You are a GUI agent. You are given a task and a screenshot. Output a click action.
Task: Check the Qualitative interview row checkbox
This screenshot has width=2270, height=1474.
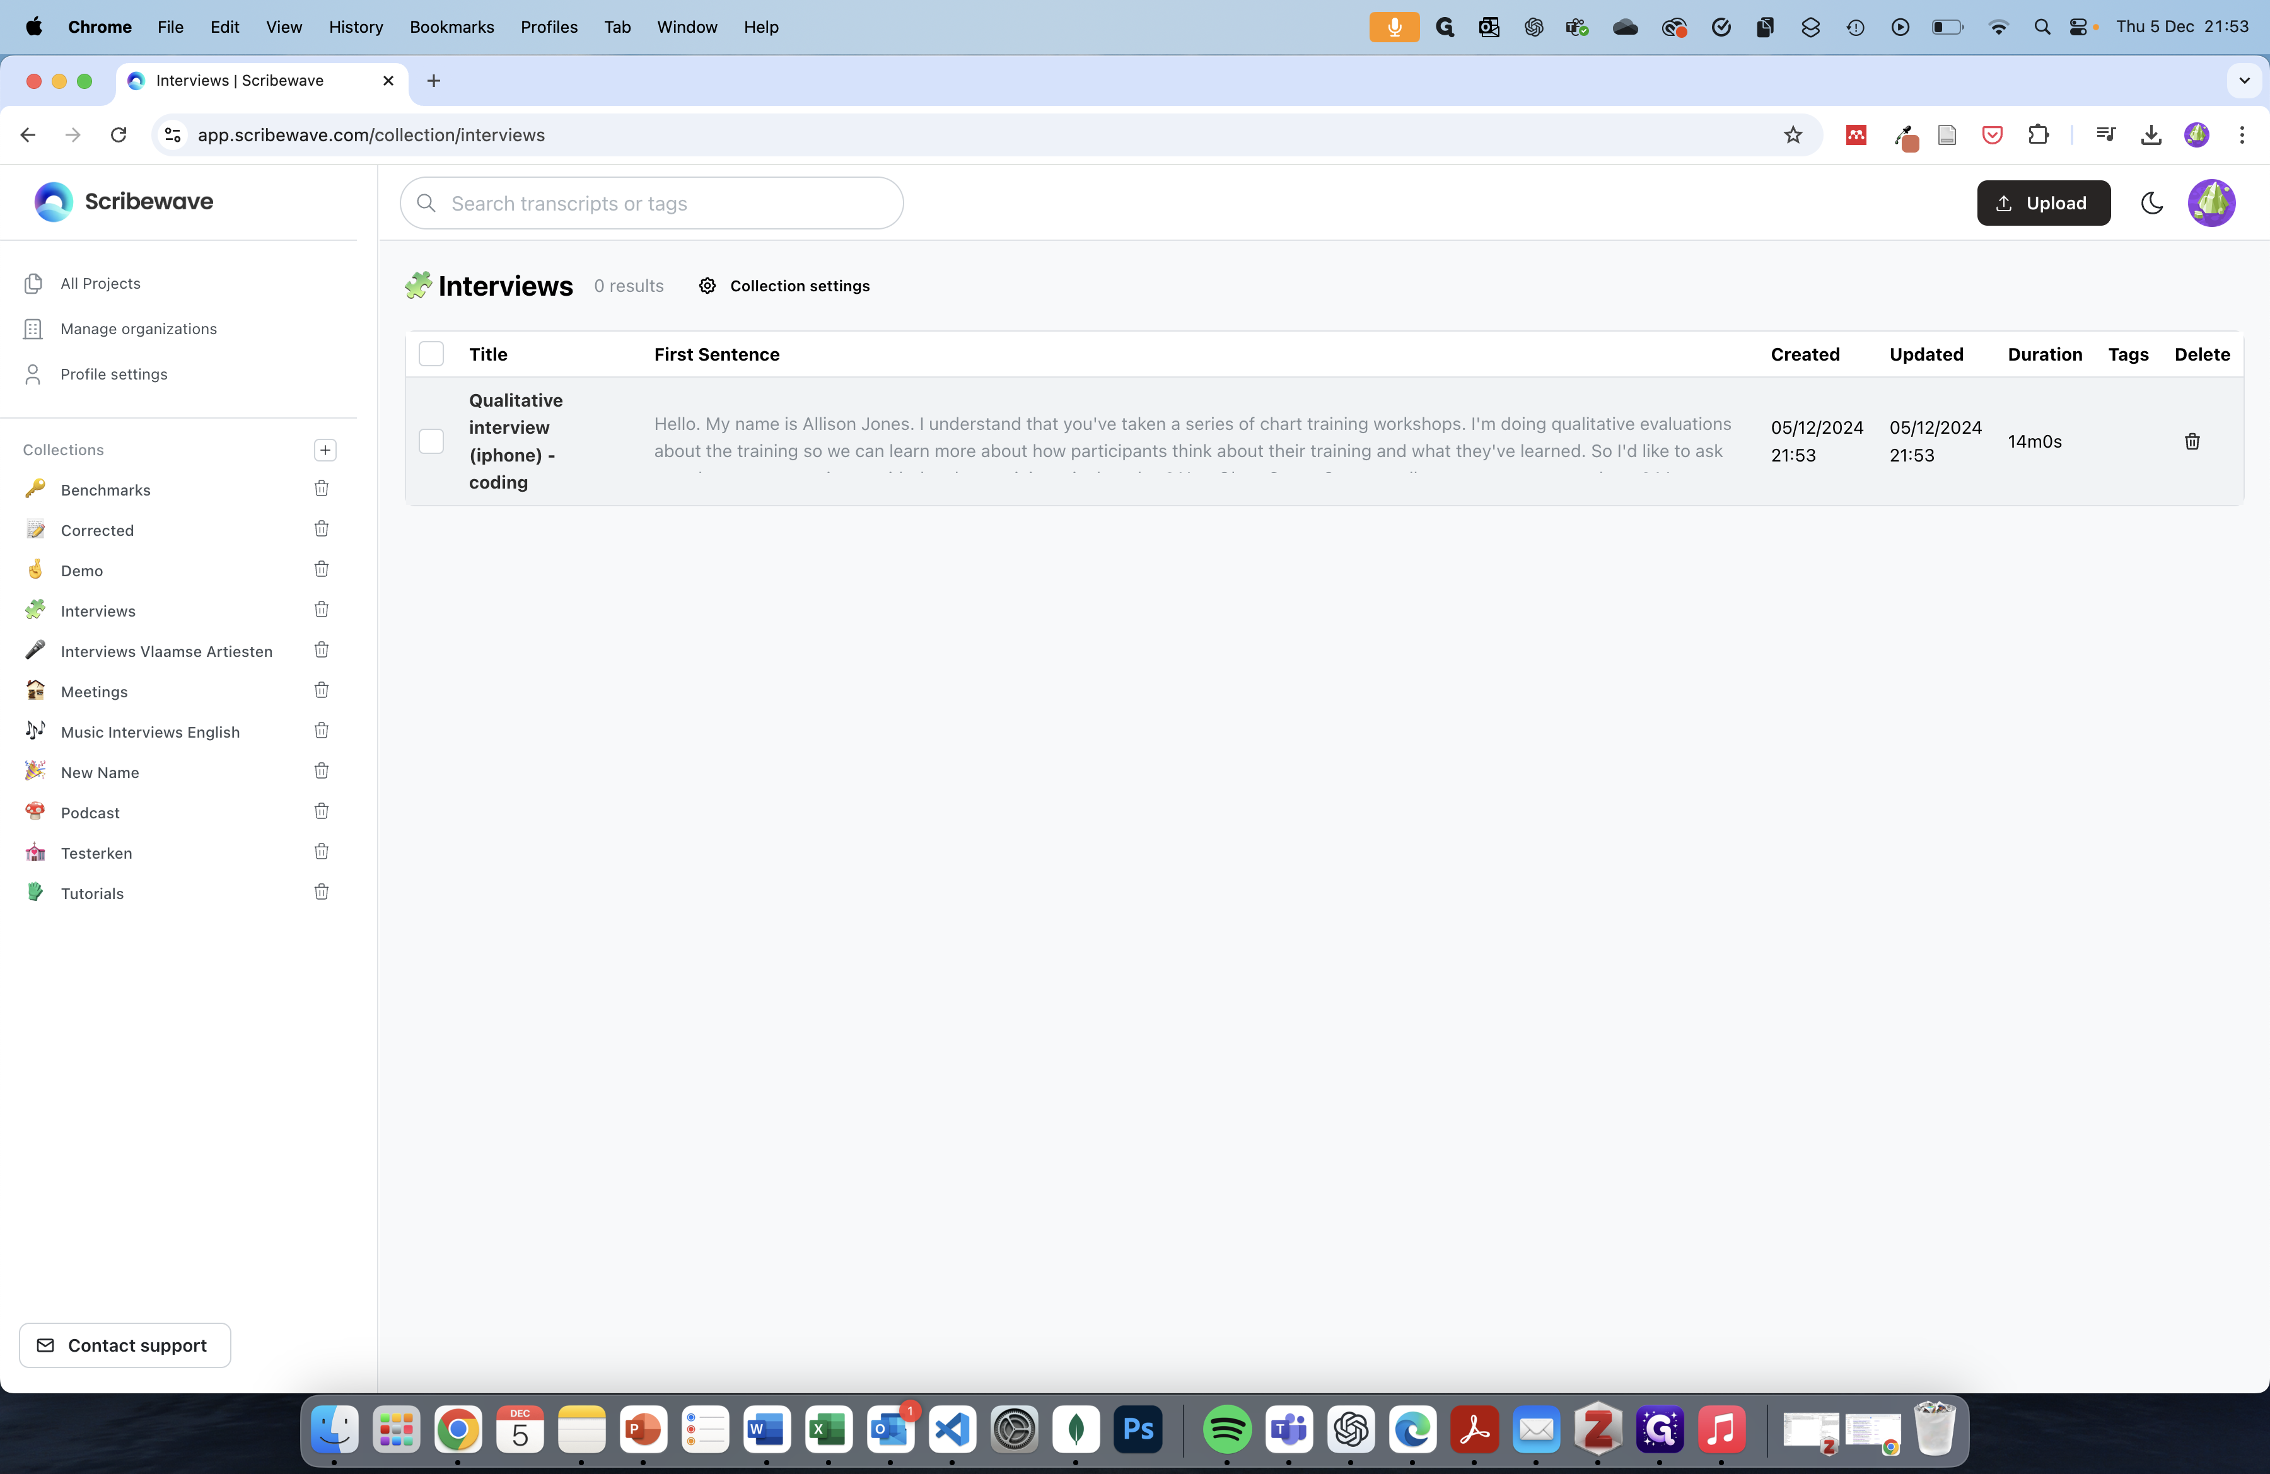point(431,441)
